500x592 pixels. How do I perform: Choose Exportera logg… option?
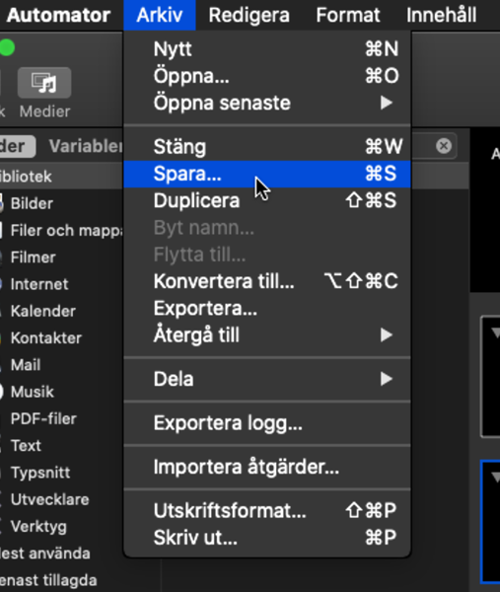tap(267, 423)
